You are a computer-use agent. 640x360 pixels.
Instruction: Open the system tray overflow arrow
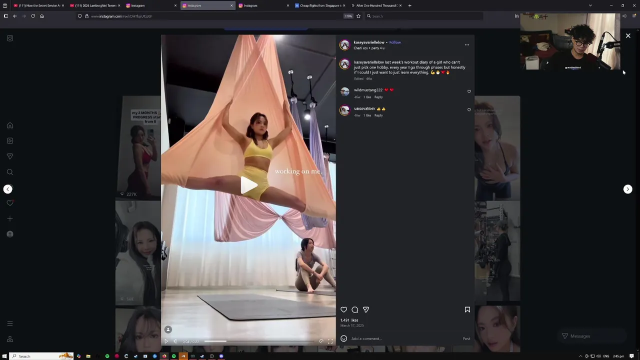(580, 356)
